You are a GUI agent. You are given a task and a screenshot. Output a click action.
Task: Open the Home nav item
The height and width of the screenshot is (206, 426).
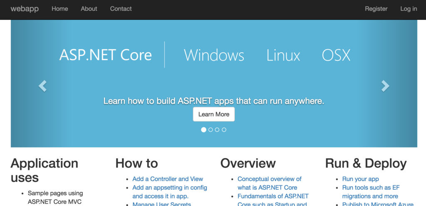pos(60,9)
